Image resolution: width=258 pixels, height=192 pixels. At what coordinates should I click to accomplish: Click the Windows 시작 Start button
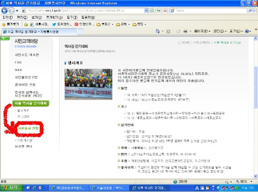(x=11, y=188)
